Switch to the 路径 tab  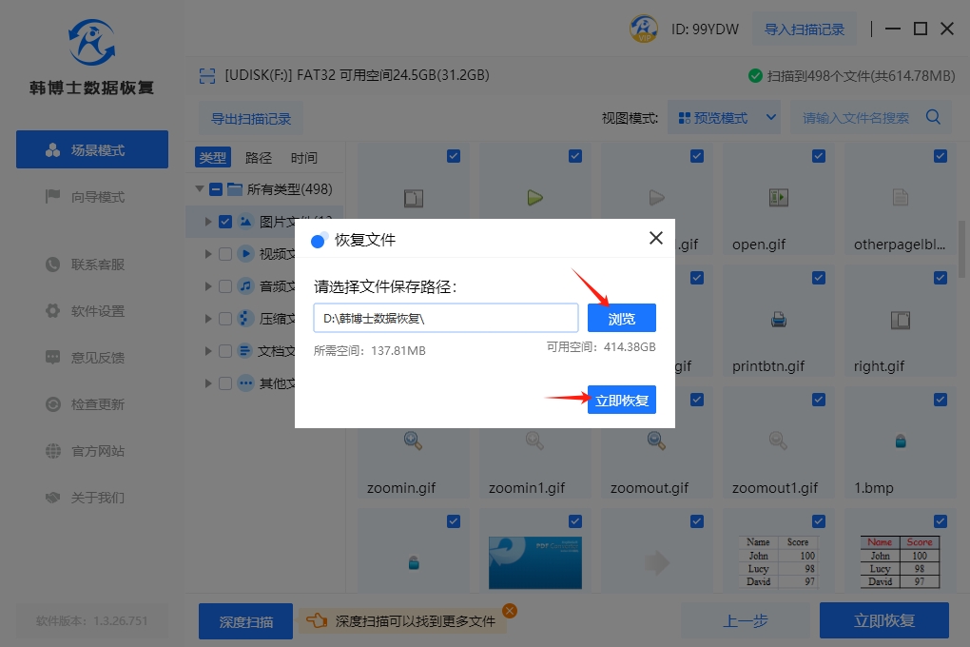[x=259, y=158]
